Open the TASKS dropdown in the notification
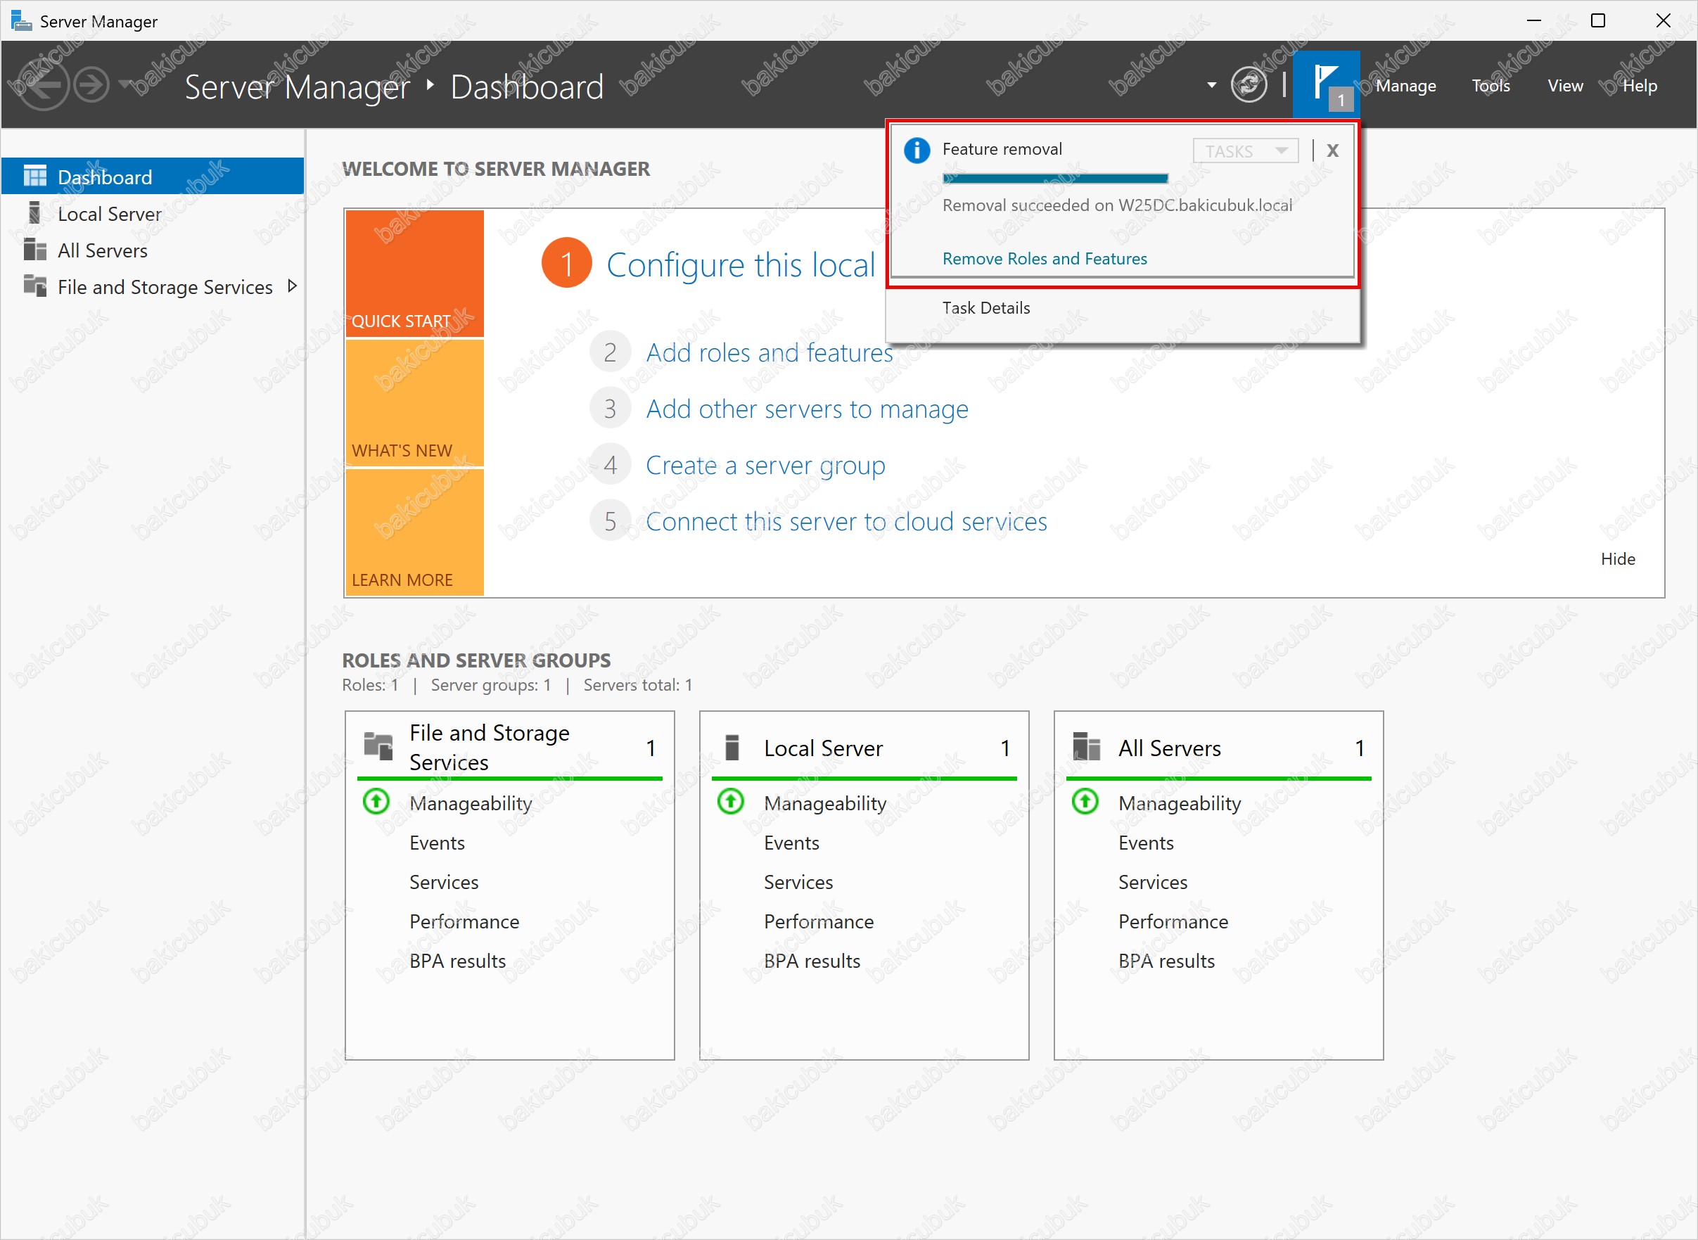This screenshot has height=1240, width=1698. pos(1245,151)
